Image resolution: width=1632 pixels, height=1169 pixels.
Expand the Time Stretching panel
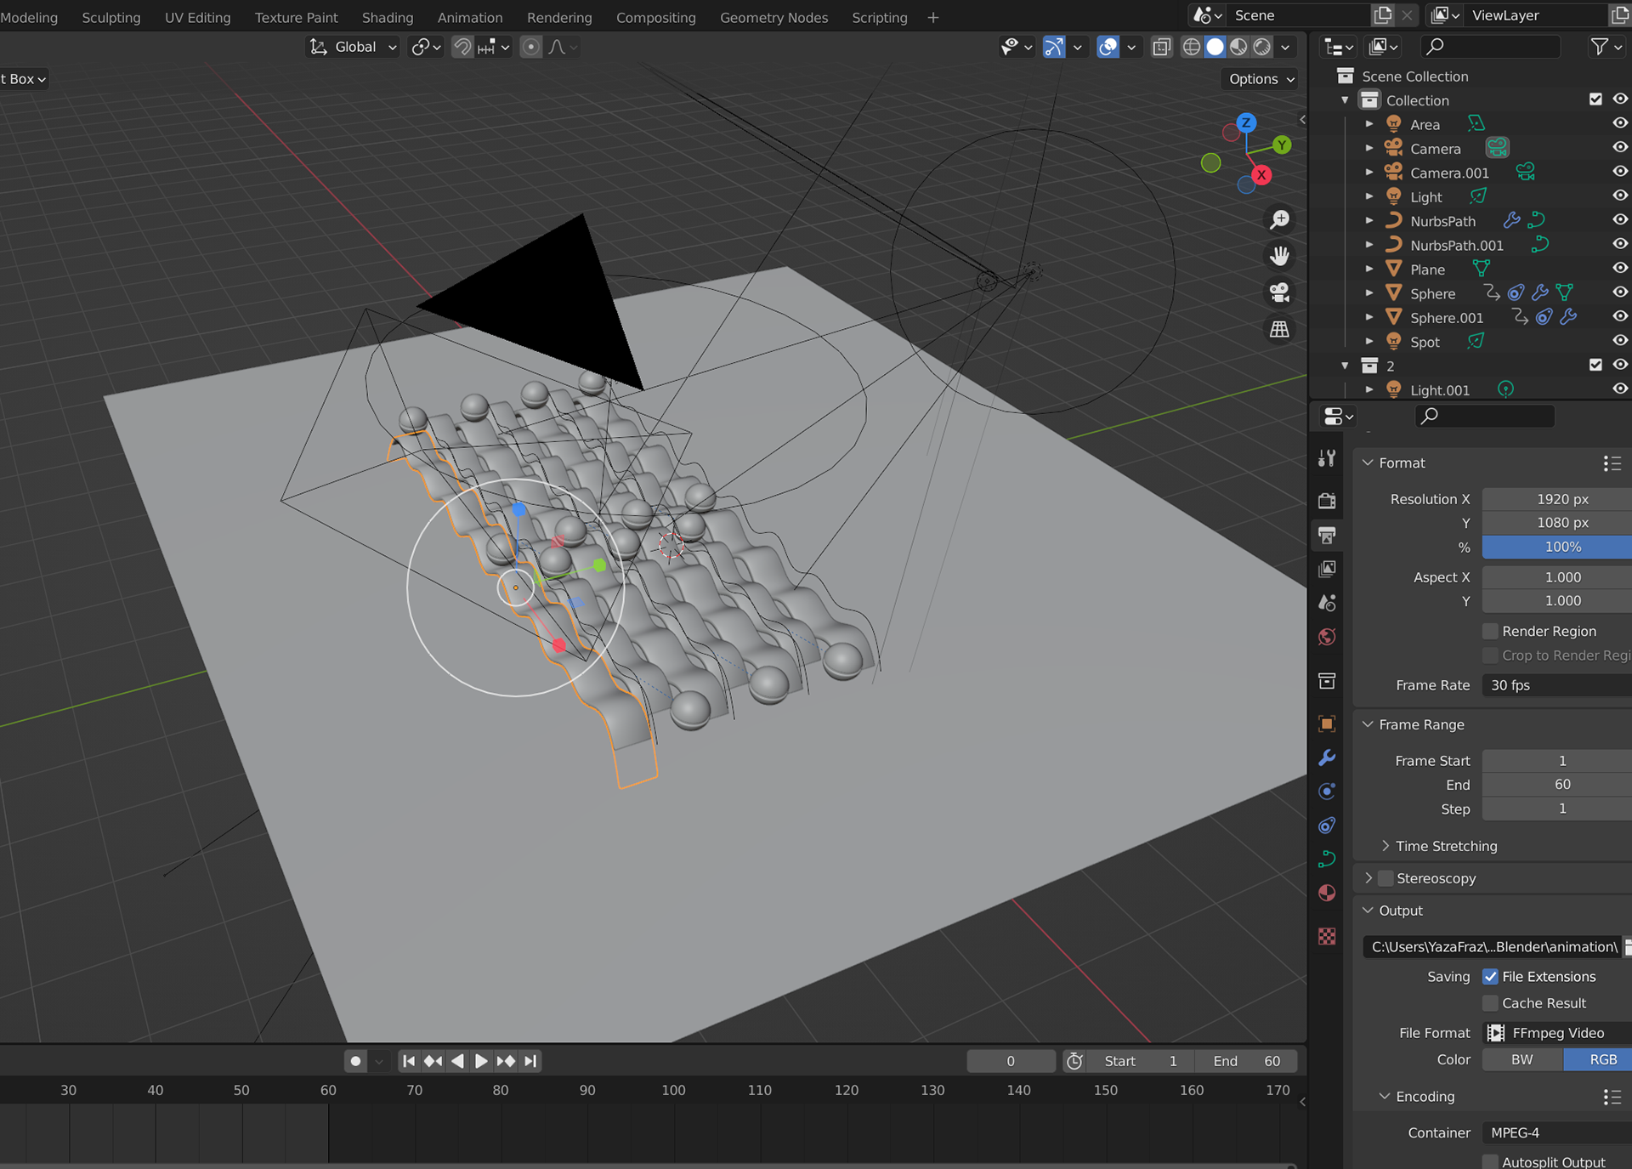[x=1445, y=846]
